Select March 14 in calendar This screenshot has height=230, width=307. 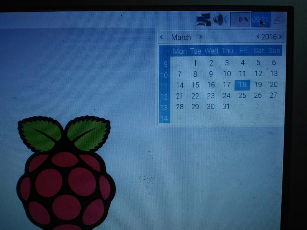pyautogui.click(x=180, y=85)
